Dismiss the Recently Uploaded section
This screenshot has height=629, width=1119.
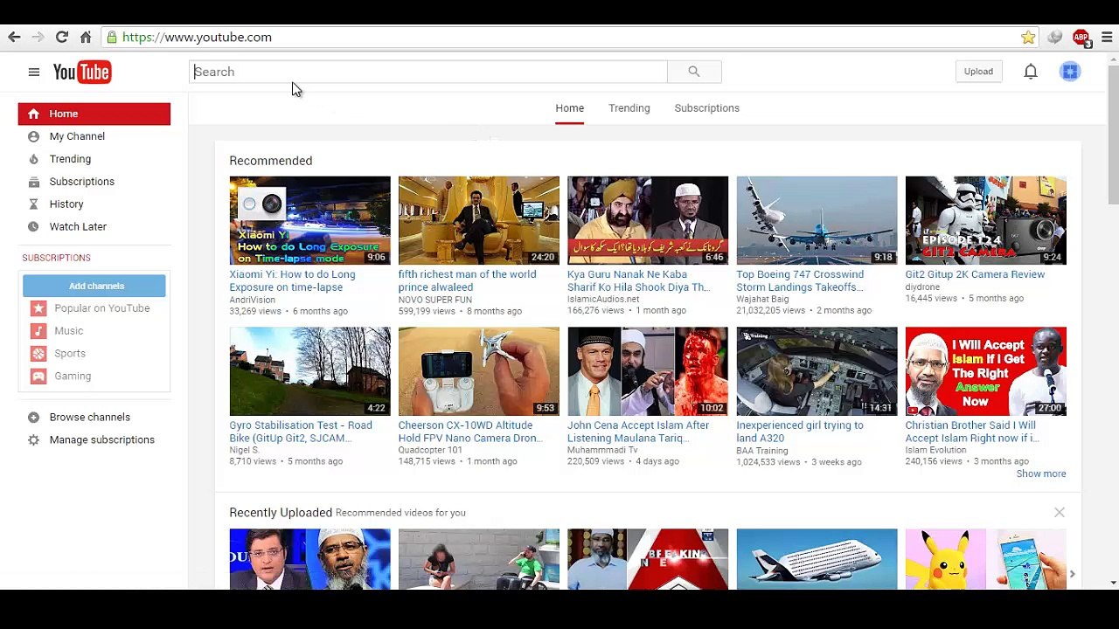pyautogui.click(x=1060, y=513)
